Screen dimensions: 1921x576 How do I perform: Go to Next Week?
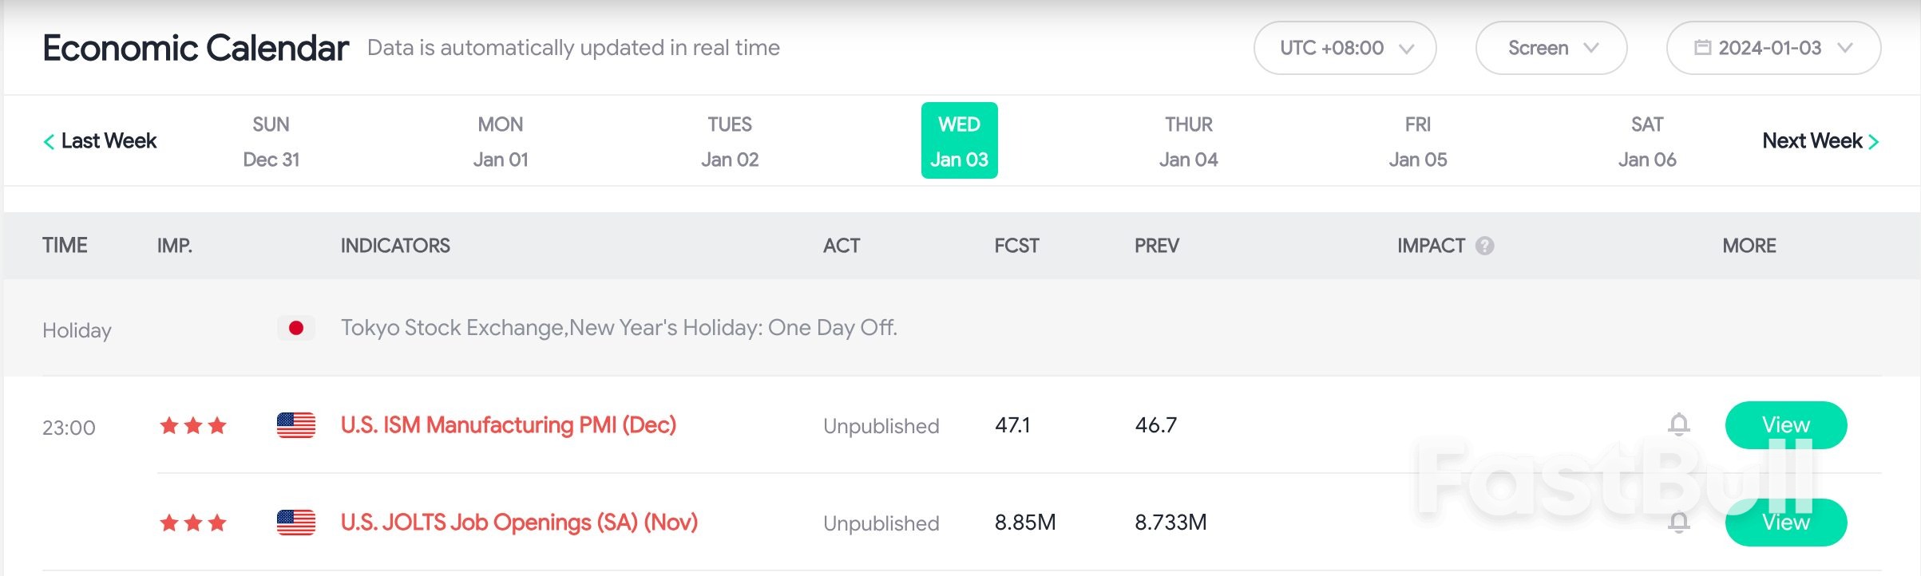(x=1820, y=141)
